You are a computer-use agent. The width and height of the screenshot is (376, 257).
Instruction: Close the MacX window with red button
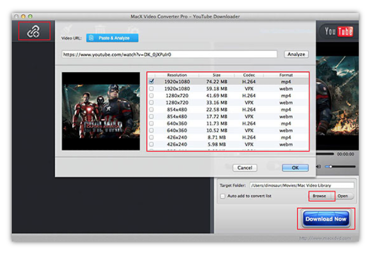point(16,16)
